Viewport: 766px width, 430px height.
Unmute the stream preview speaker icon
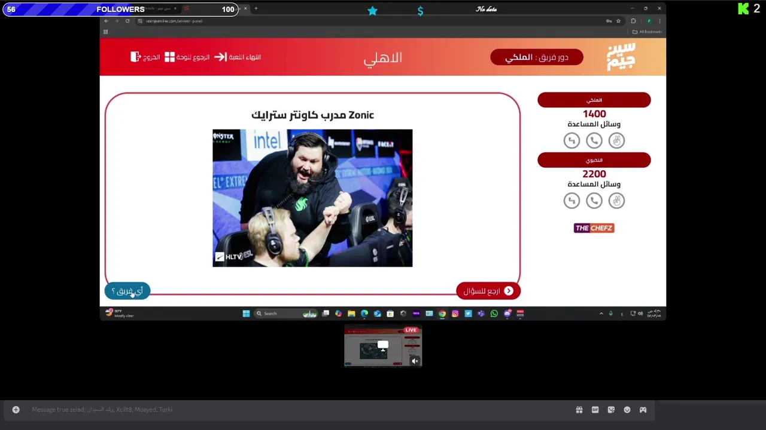415,361
